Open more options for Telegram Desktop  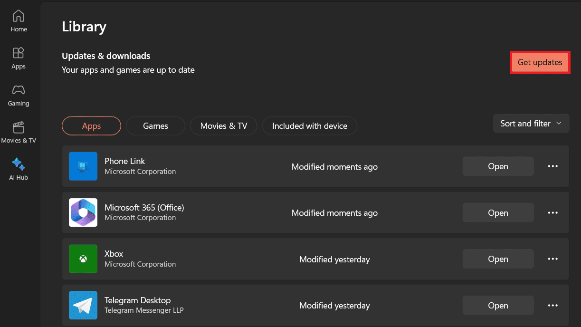pyautogui.click(x=553, y=306)
